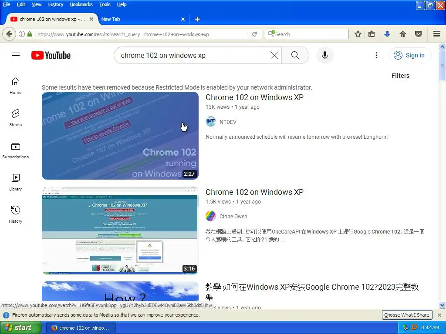Open the 2:27 video thumbnail
446x334 pixels.
point(120,136)
